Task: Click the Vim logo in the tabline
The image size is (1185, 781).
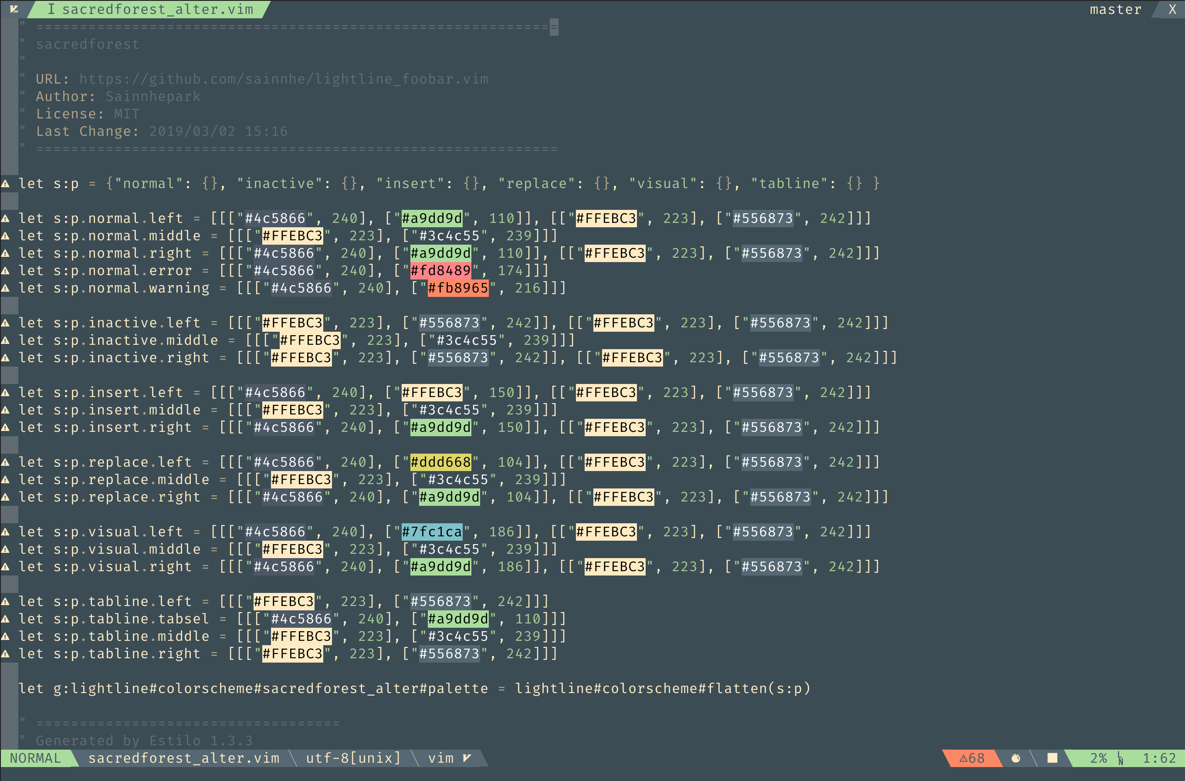Action: (14, 9)
